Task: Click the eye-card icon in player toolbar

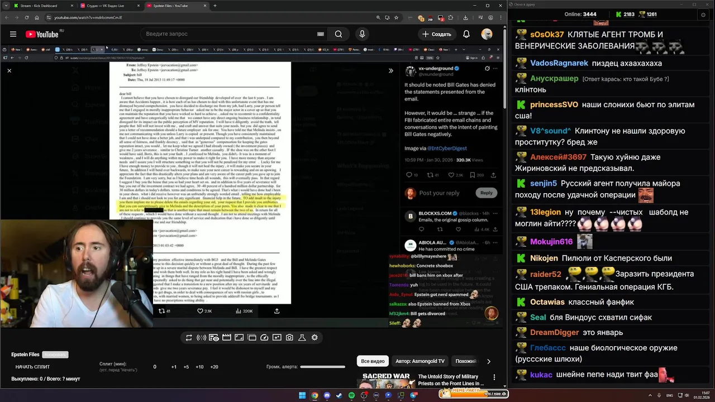Action: (x=214, y=337)
